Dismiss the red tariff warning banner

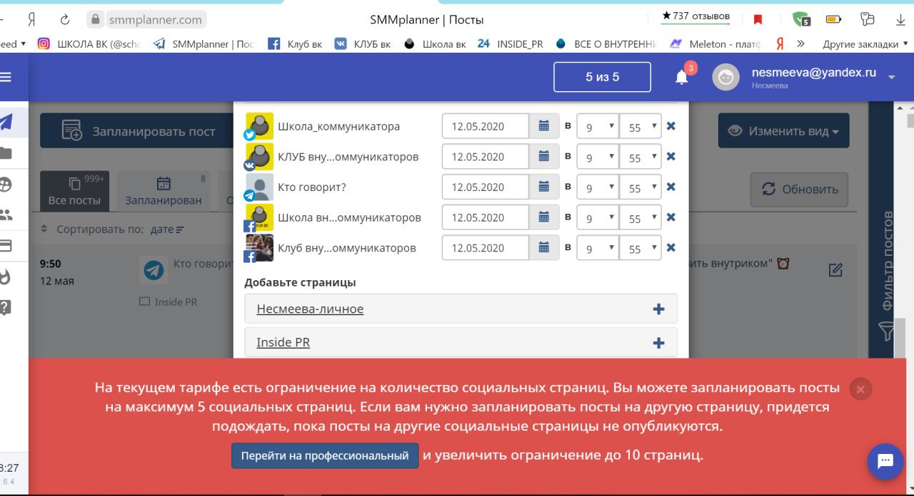coord(860,389)
